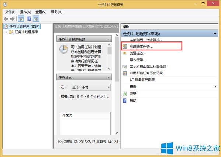Click overview text scrollbar up arrow
221x157 pixels.
pyautogui.click(x=109, y=45)
